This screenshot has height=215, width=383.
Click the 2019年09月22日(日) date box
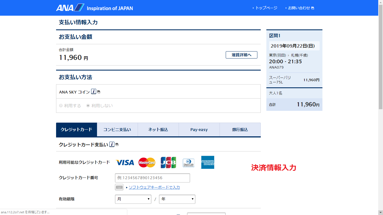click(294, 46)
